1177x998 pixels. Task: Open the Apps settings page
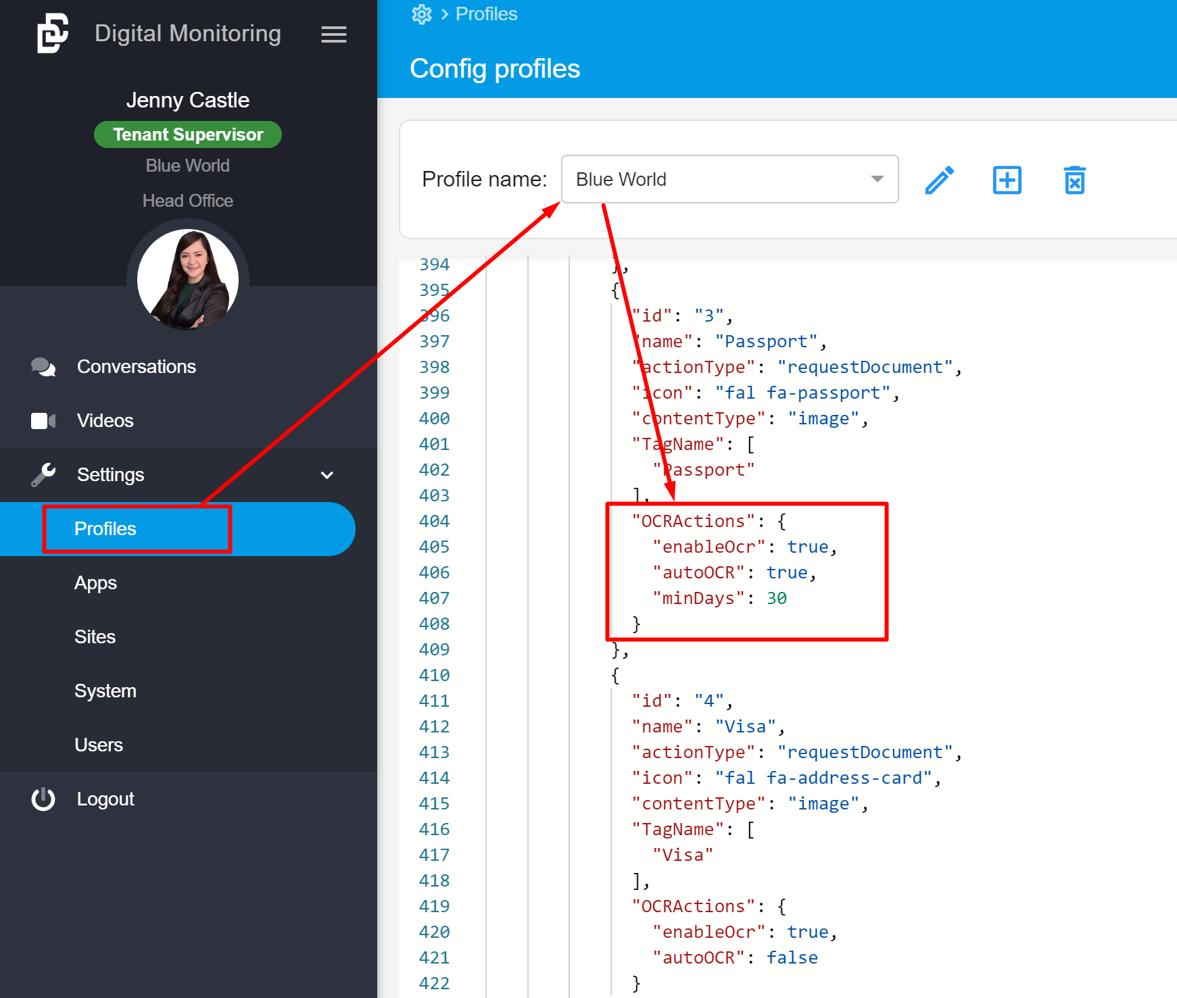click(95, 583)
